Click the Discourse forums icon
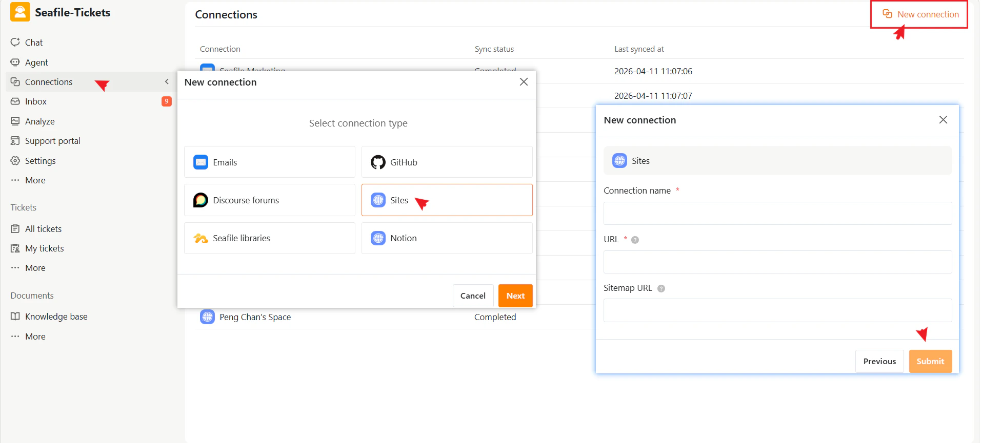 pyautogui.click(x=201, y=200)
